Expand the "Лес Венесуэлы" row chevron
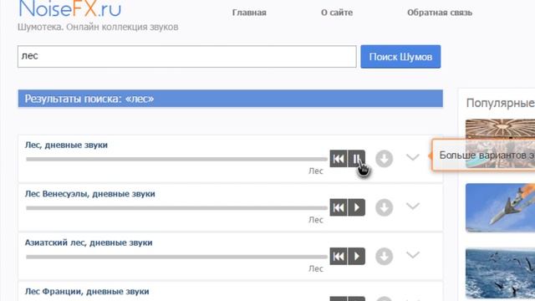The image size is (535, 301). (413, 207)
